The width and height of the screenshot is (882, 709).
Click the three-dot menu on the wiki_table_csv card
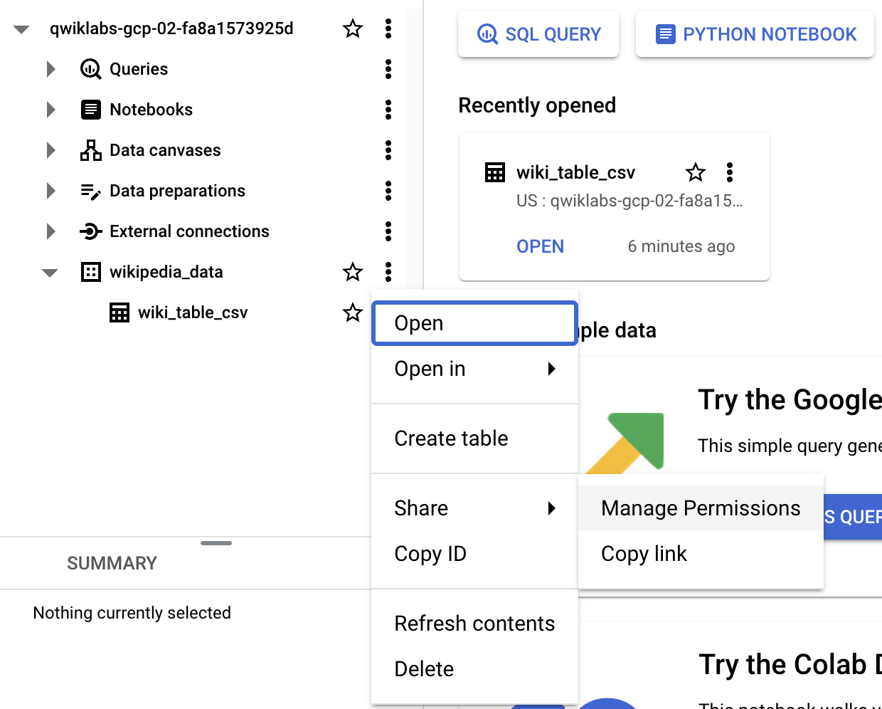pos(729,172)
